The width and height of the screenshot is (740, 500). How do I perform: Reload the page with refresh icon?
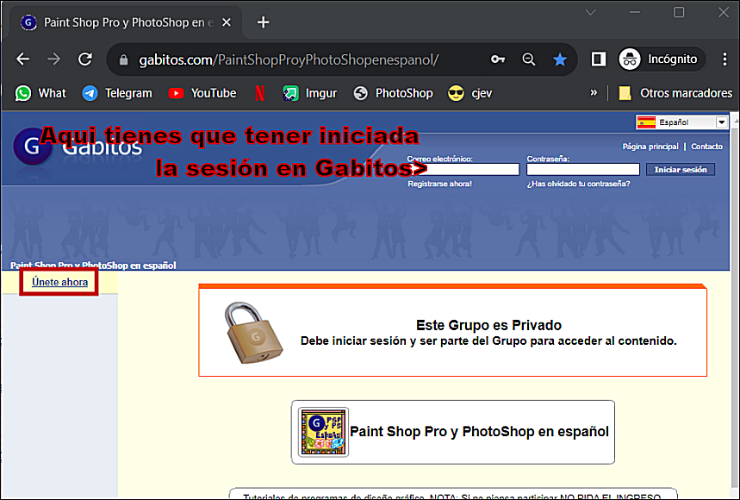[x=85, y=59]
